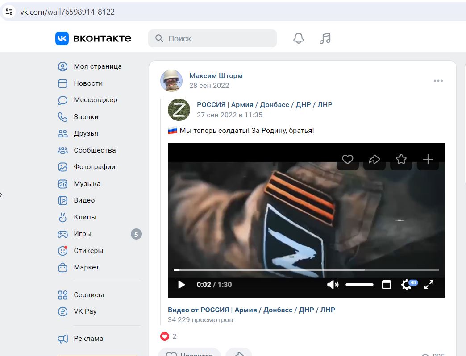Screen dimensions: 466x356
Task: Play the video
Action: [181, 285]
